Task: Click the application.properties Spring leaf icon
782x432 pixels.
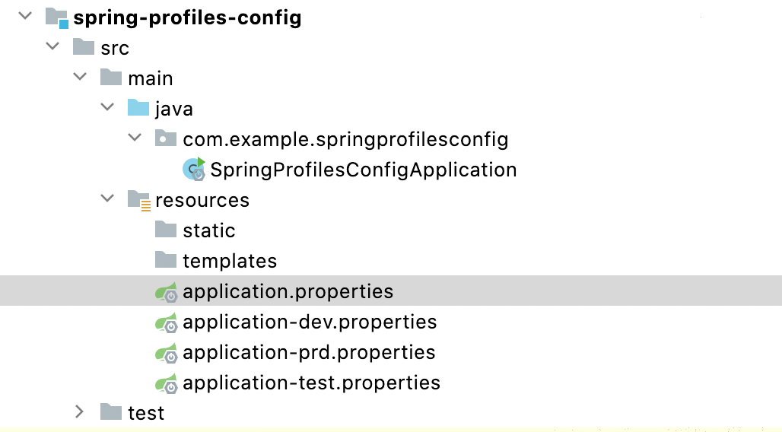Action: (x=167, y=292)
